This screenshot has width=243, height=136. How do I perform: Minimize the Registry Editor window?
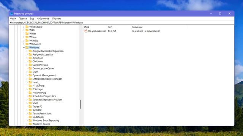click(211, 14)
